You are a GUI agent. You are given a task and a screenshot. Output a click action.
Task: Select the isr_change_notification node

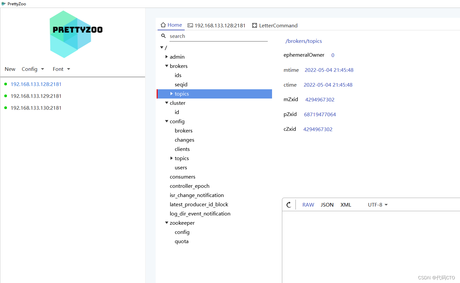[197, 195]
